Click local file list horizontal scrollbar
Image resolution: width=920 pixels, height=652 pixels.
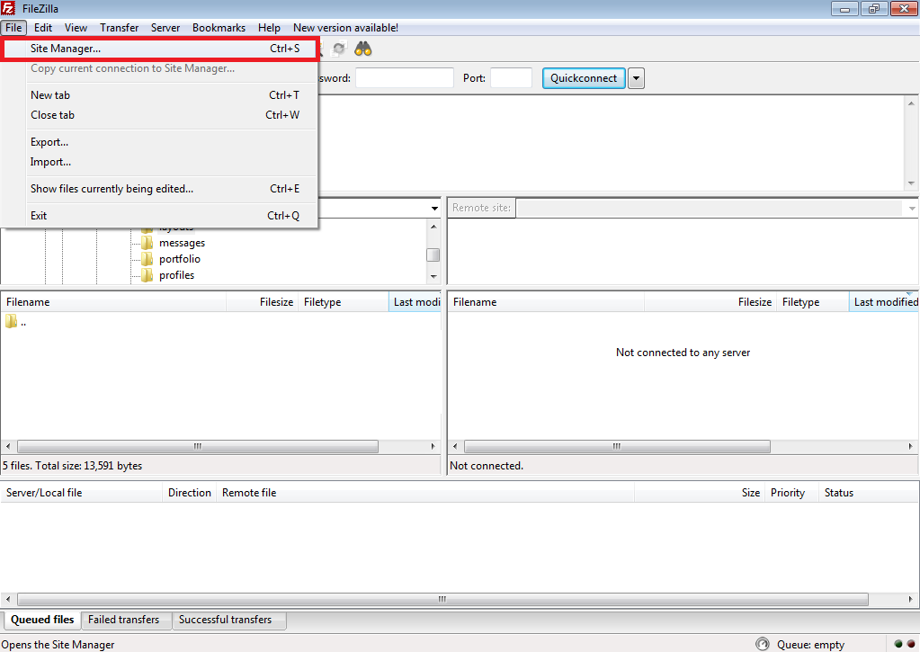pos(198,447)
